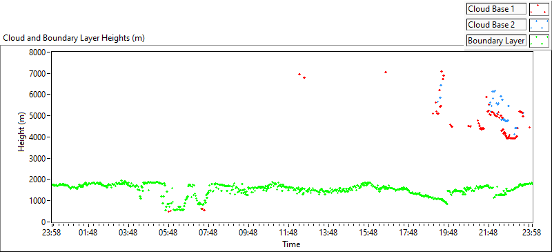Screen dimensions: 552x252
Task: Click the Cloud Base 1 red plot-style icon
Action: click(539, 9)
